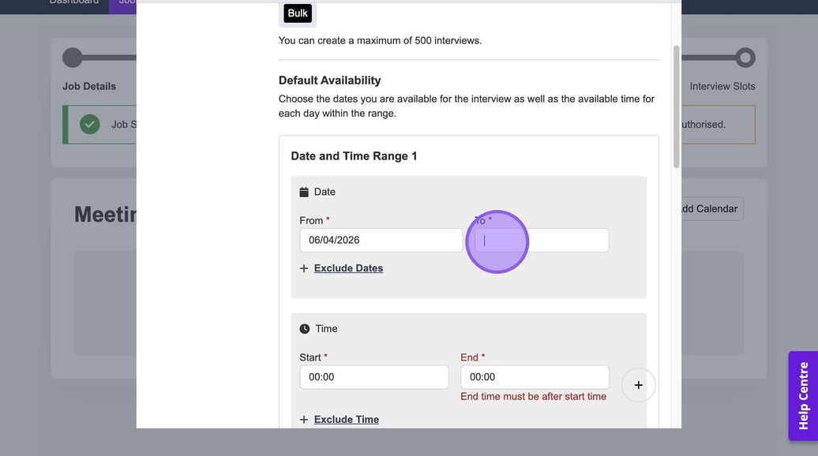Open the Help Centre side tab
Image resolution: width=818 pixels, height=456 pixels.
(x=803, y=395)
